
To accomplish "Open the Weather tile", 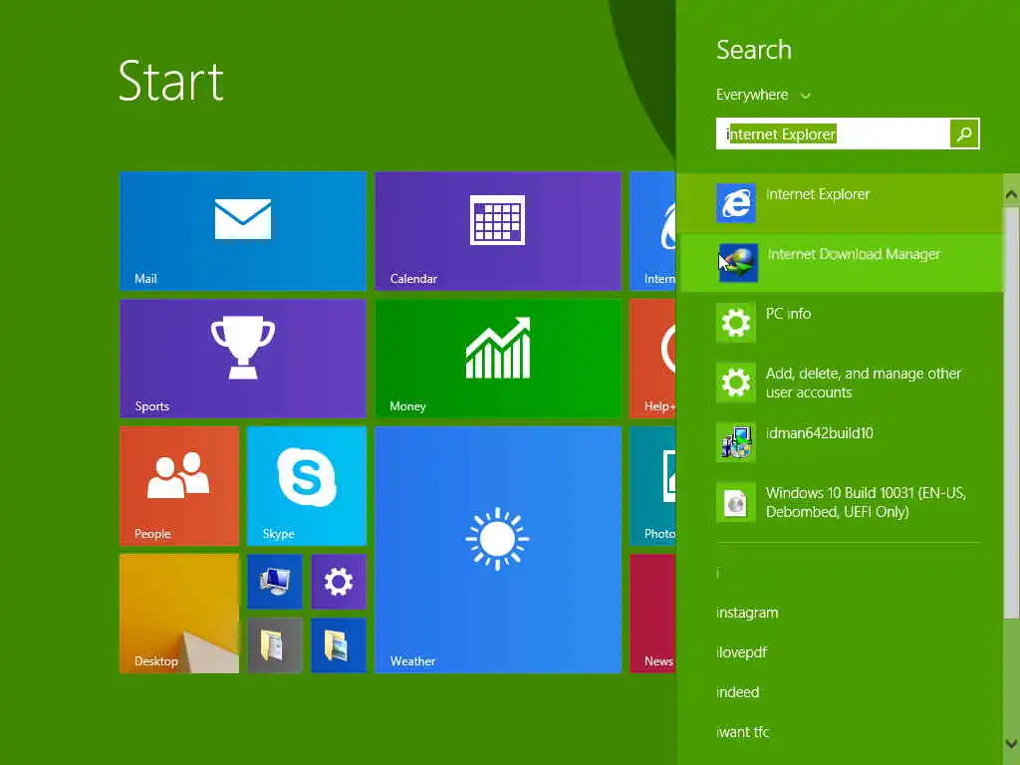I will (x=498, y=549).
